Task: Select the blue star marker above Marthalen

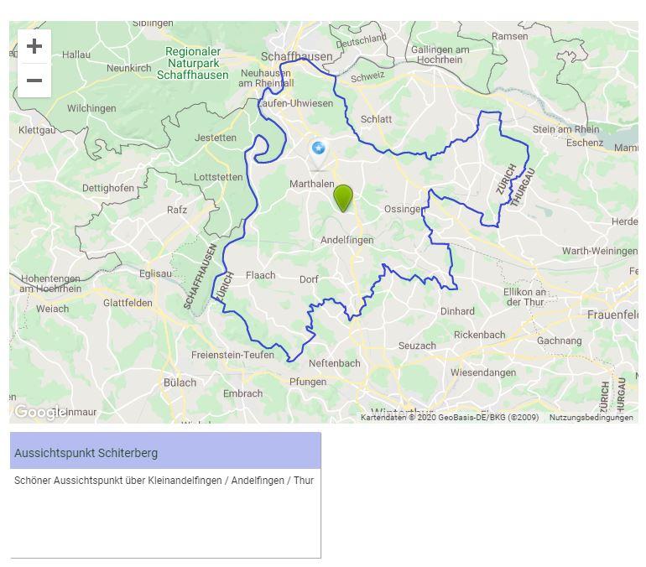Action: (319, 155)
